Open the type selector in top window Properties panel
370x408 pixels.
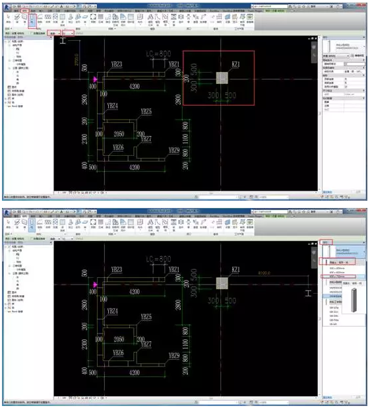(x=344, y=47)
